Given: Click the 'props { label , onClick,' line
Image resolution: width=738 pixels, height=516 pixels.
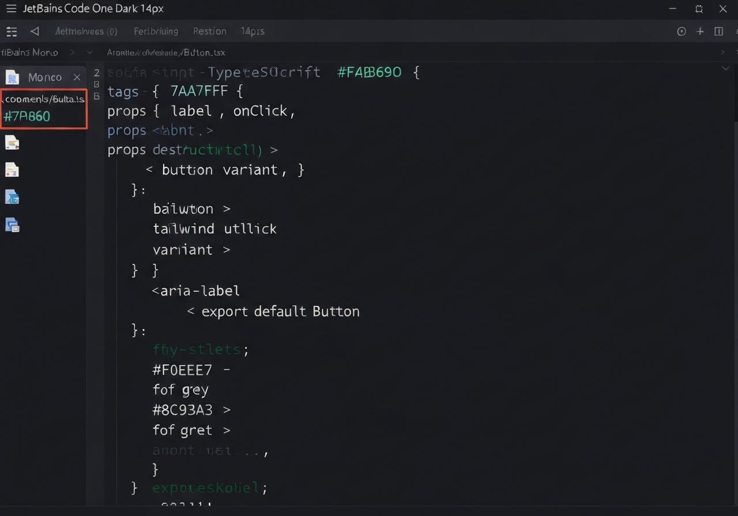Looking at the screenshot, I should pos(201,111).
